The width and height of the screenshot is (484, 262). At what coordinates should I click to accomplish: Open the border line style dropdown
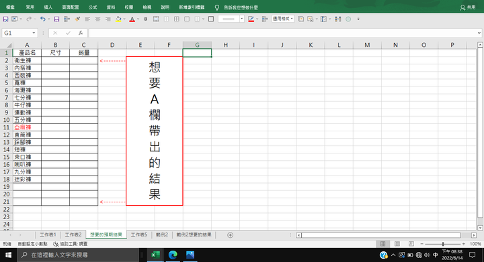point(242,19)
